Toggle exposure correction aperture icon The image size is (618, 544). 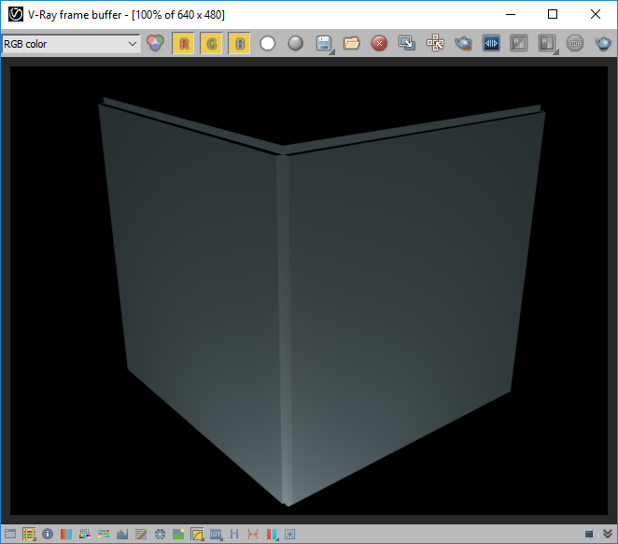pos(160,534)
